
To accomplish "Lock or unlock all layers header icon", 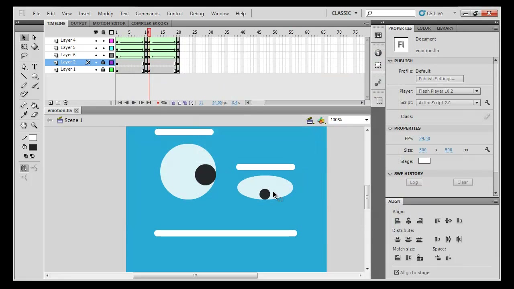I will pos(103,32).
